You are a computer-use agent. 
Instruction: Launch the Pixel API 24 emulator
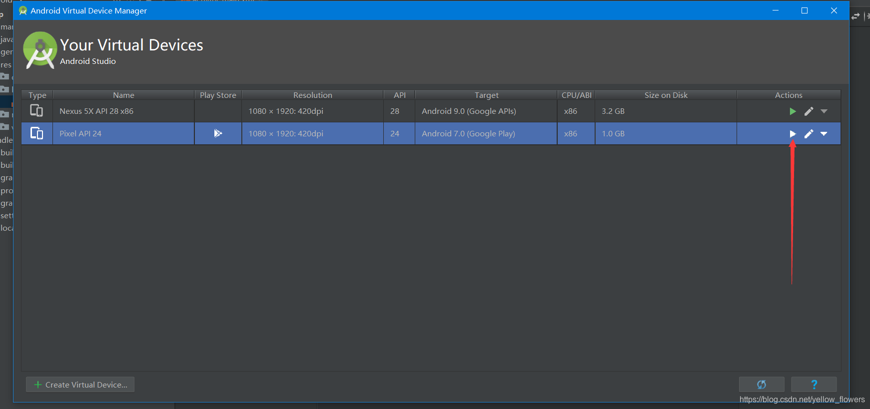tap(793, 134)
